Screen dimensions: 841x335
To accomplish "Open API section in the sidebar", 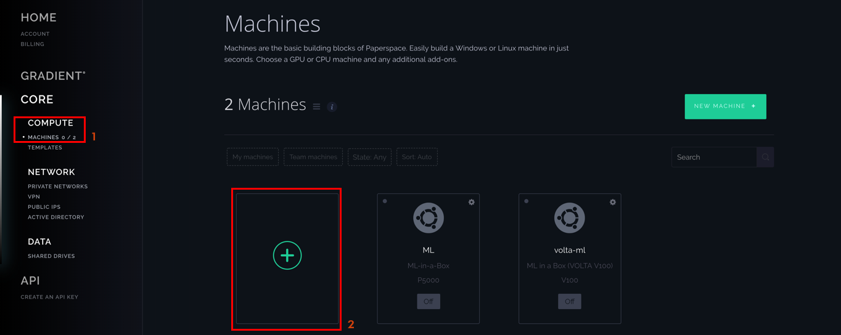I will [x=30, y=281].
